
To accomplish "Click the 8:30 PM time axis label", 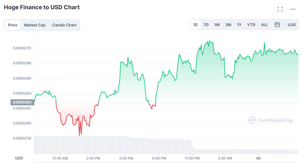I will pos(159,158).
